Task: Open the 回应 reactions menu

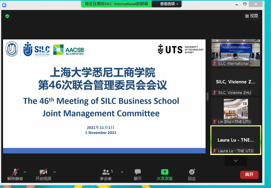Action: coord(192,175)
